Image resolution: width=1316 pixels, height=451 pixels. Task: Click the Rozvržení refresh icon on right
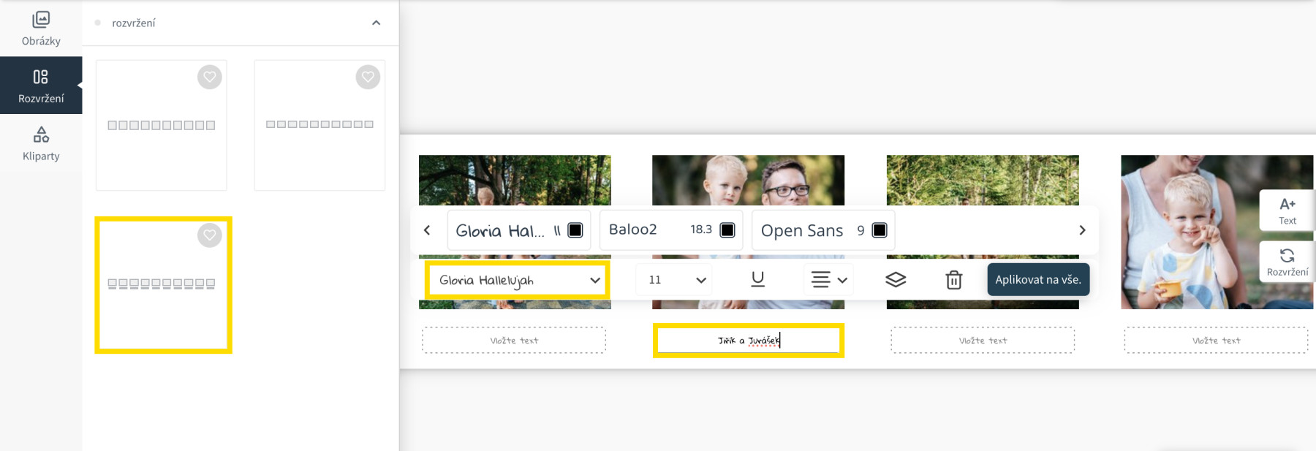tap(1287, 262)
